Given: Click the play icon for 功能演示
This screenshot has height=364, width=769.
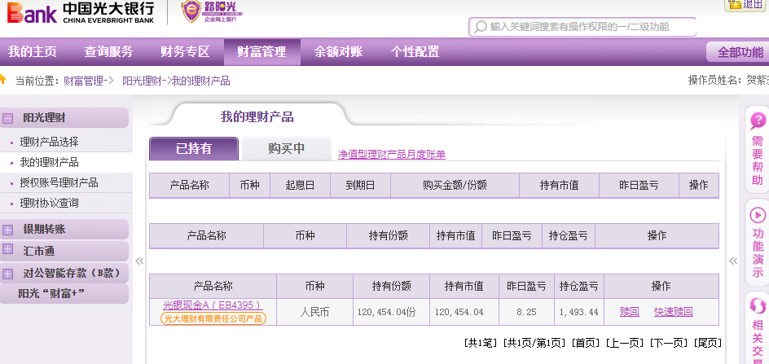Looking at the screenshot, I should 758,214.
